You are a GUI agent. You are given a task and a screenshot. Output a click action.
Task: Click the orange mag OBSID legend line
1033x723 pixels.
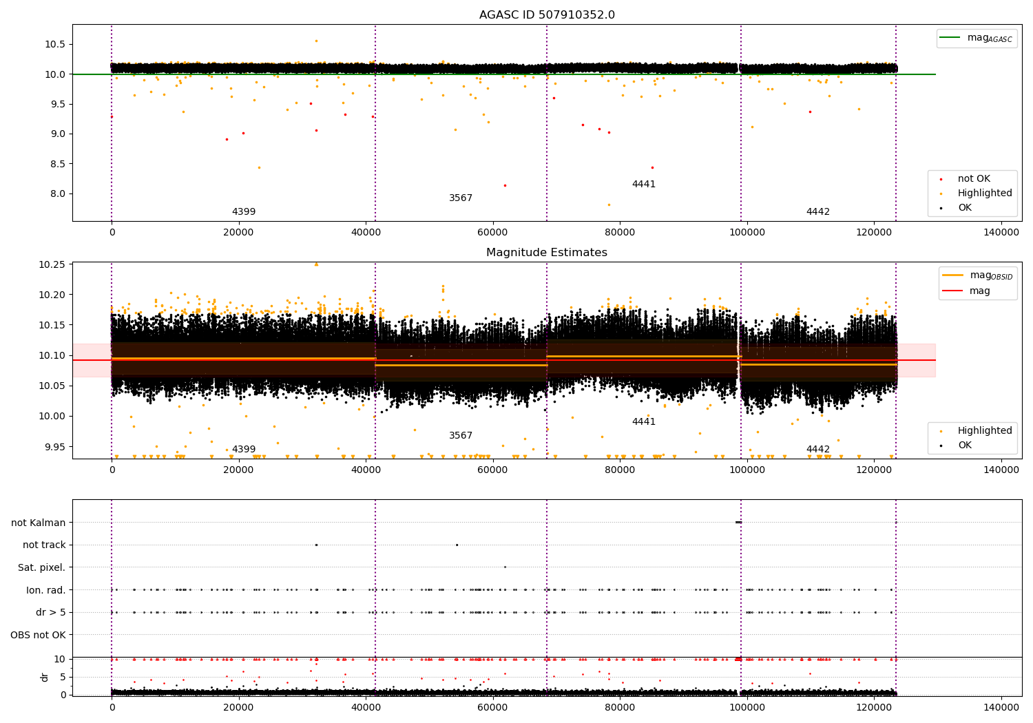(952, 275)
